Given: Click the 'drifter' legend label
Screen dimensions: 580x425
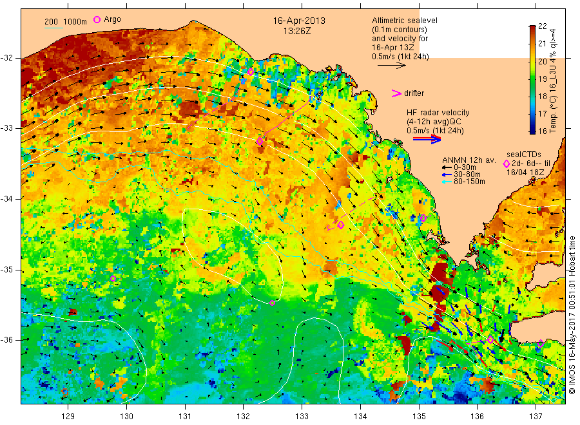Looking at the screenshot, I should 414,93.
